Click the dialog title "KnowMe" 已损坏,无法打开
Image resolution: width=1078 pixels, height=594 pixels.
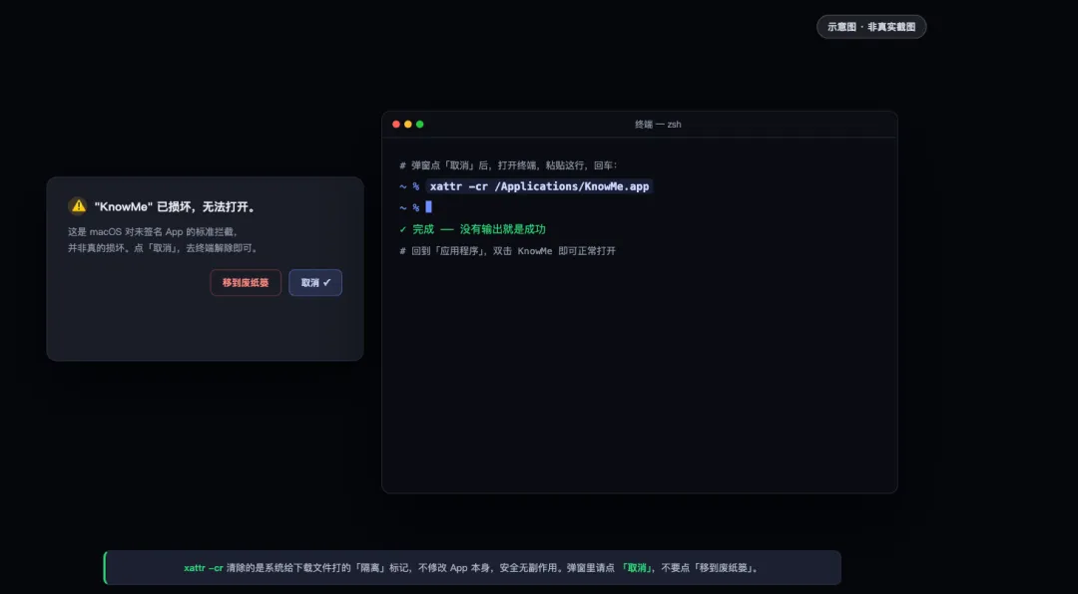[x=175, y=206]
